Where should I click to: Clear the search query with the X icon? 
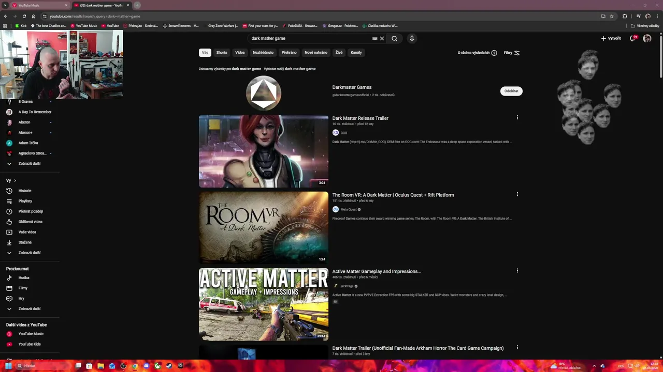pos(382,38)
